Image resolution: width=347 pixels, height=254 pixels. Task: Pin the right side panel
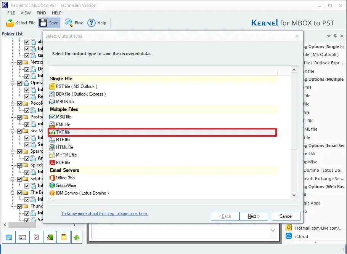pos(336,36)
